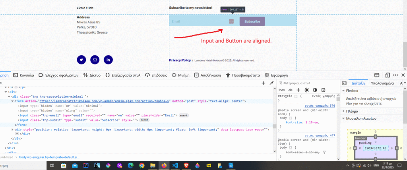Screen dimensions: 407x170
Task: Collapse the form element tree node
Action: 12,101
